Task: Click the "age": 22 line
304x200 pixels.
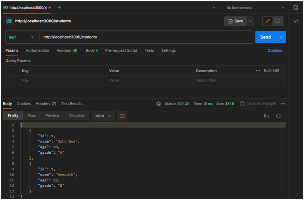Action: coord(49,180)
